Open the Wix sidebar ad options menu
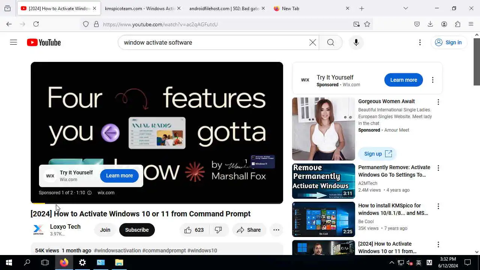Image resolution: width=480 pixels, height=270 pixels. coord(433,80)
